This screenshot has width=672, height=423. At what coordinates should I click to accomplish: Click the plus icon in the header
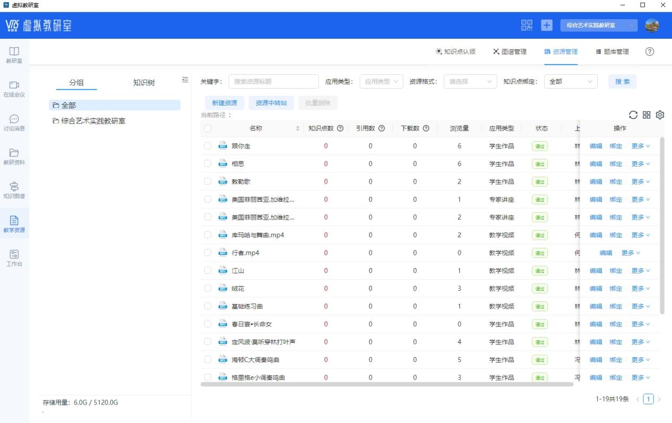546,25
